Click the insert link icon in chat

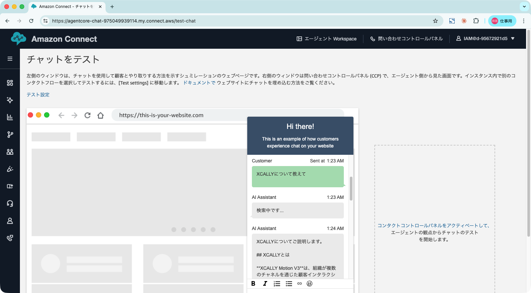point(299,284)
